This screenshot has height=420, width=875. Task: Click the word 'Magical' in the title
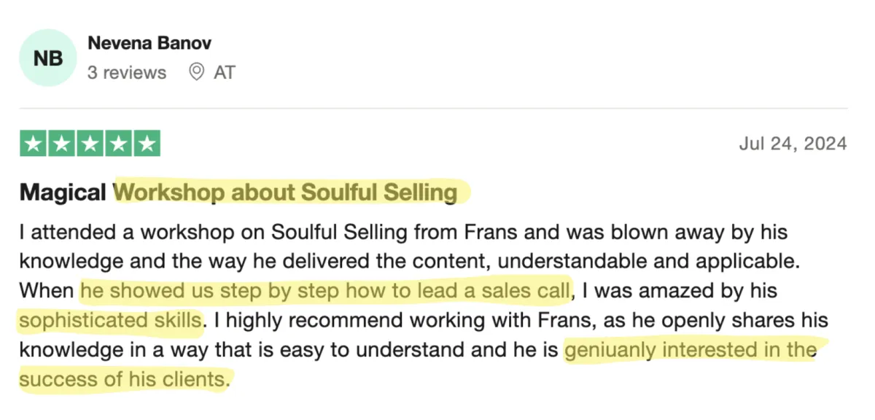pos(63,193)
